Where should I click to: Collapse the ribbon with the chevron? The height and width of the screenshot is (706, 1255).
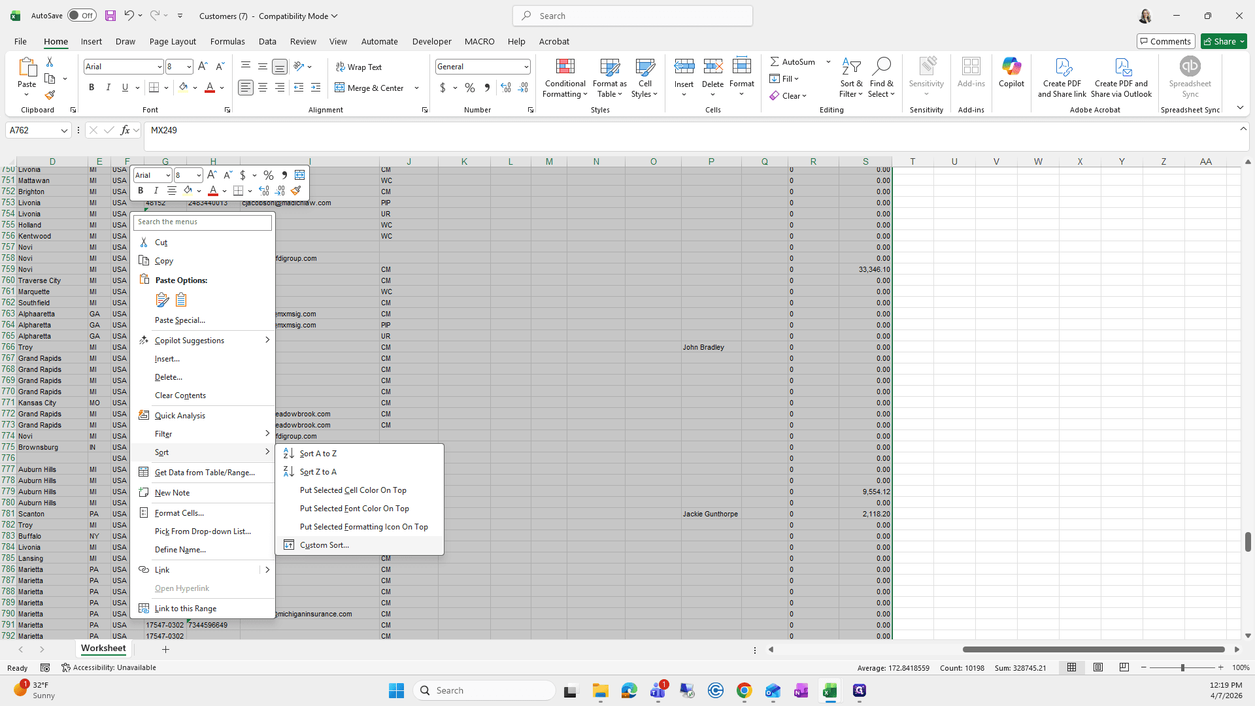[1240, 108]
